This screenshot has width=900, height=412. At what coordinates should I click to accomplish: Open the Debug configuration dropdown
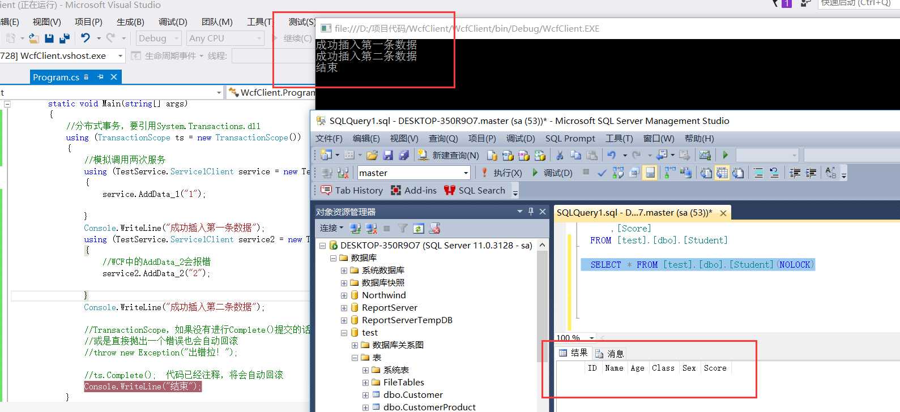pyautogui.click(x=158, y=38)
